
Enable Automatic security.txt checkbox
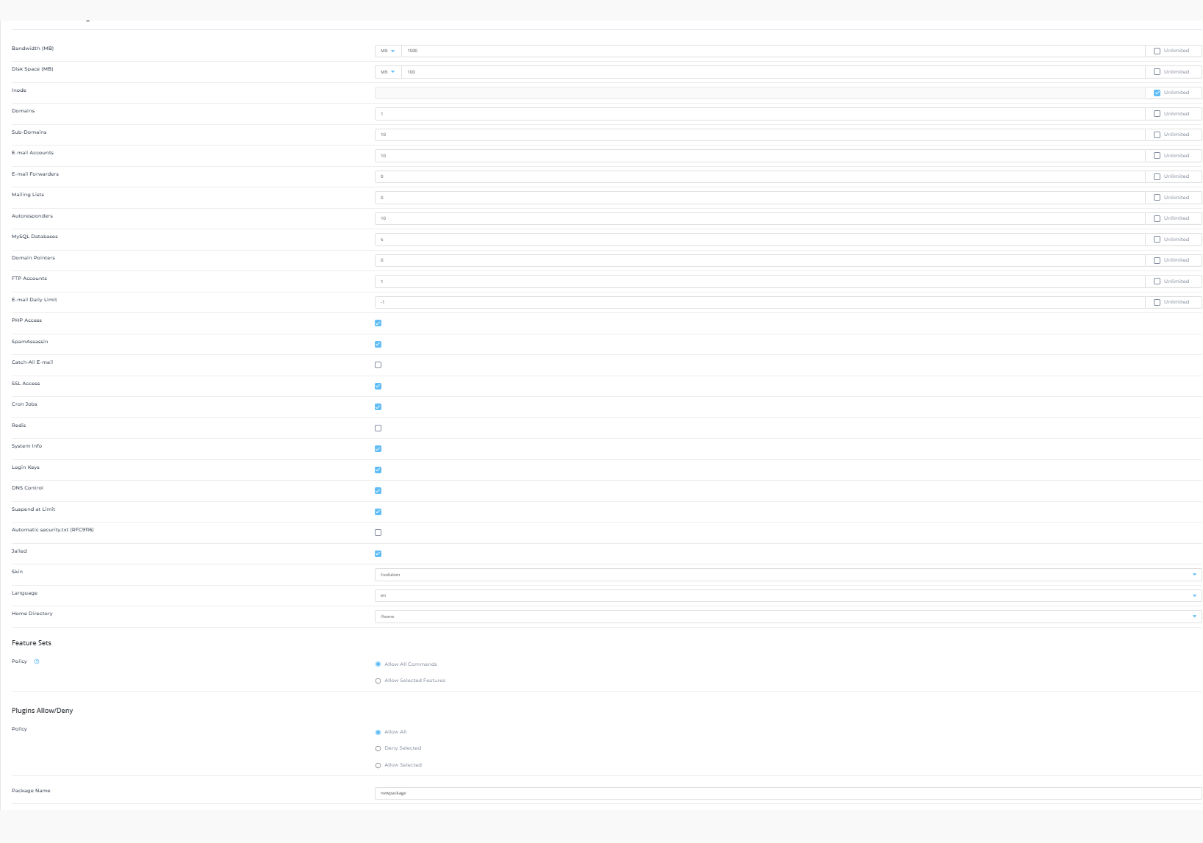[x=378, y=533]
